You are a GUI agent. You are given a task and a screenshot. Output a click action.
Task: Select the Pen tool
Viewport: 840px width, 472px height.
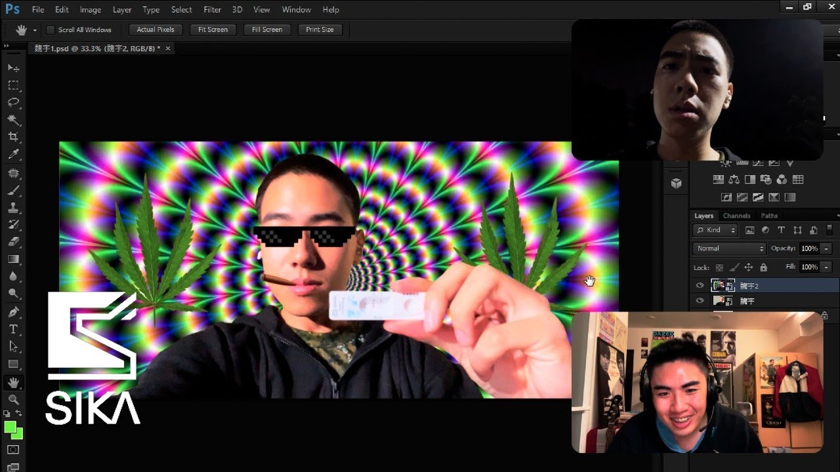pyautogui.click(x=13, y=312)
